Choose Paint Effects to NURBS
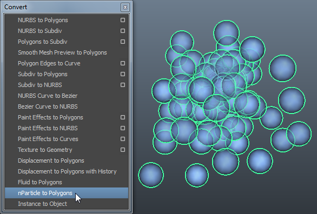Image resolution: width=317 pixels, height=214 pixels. (67, 128)
